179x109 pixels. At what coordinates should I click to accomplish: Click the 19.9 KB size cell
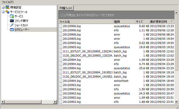[x=144, y=47]
